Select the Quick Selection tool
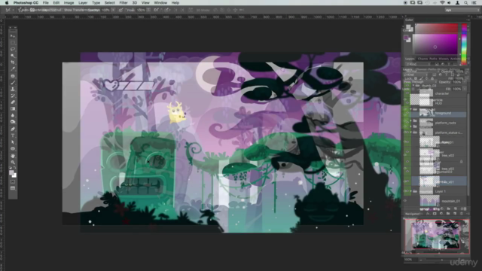The height and width of the screenshot is (271, 482). coord(13,56)
